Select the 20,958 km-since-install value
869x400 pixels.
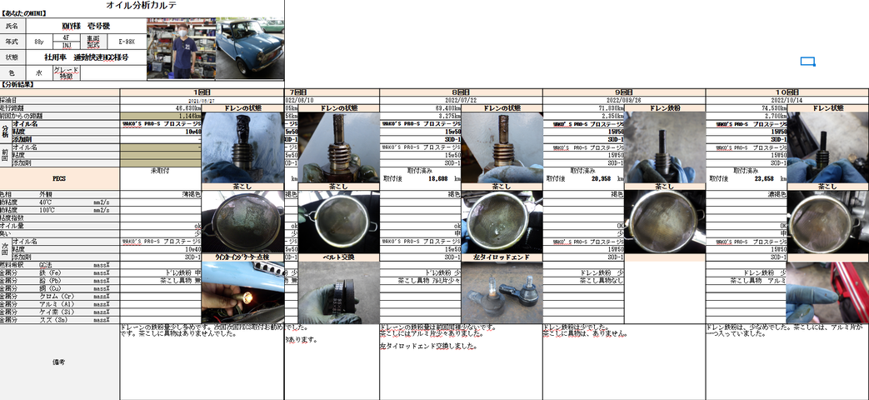600,179
